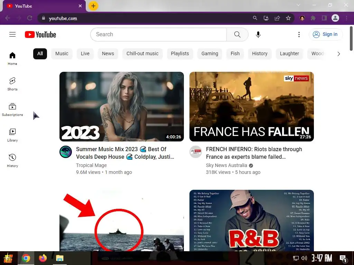Open new tab with plus button
Screen dimensions: 354x265
(x=93, y=6)
